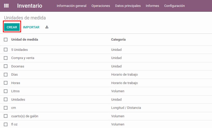
Task: Open the fl oz unit record
Action: (14, 124)
